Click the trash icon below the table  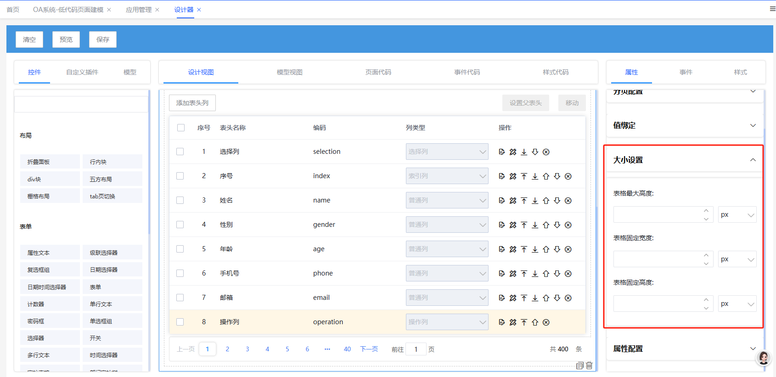pyautogui.click(x=589, y=366)
